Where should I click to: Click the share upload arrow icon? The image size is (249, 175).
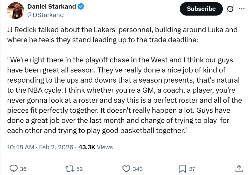coord(239,169)
